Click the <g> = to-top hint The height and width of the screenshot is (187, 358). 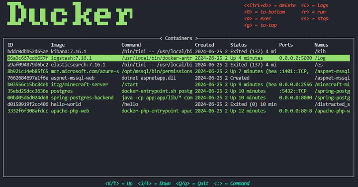260,25
